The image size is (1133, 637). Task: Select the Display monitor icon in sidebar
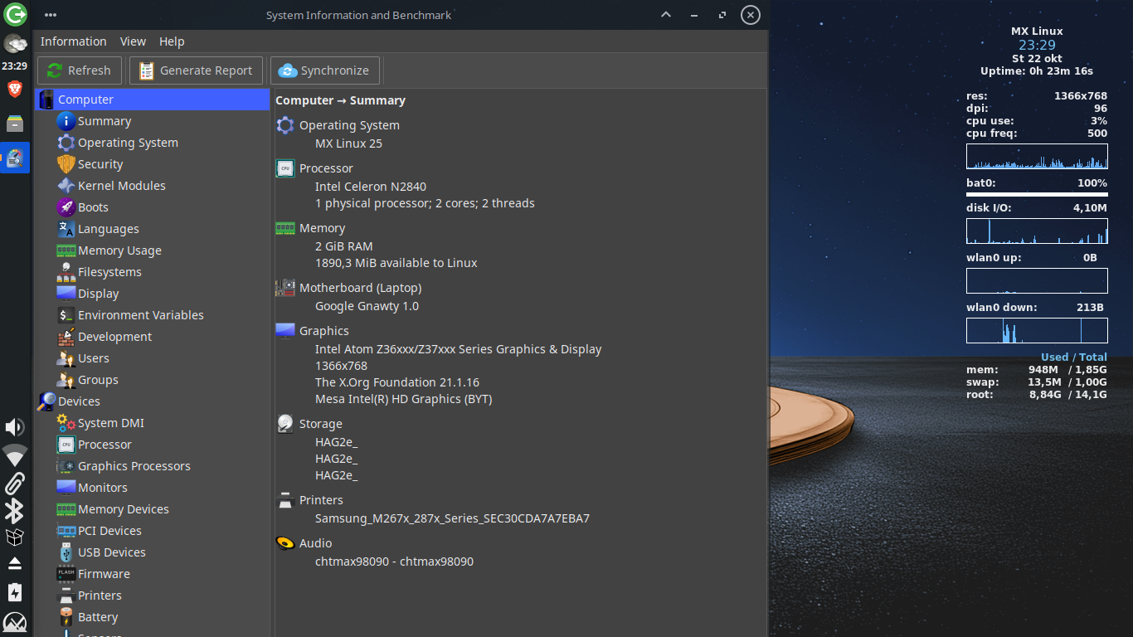coord(66,294)
